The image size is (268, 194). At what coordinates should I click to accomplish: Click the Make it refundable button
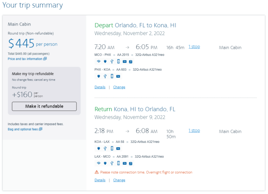44,106
